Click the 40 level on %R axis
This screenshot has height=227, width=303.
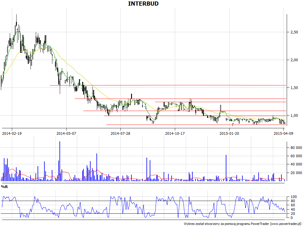(293, 210)
